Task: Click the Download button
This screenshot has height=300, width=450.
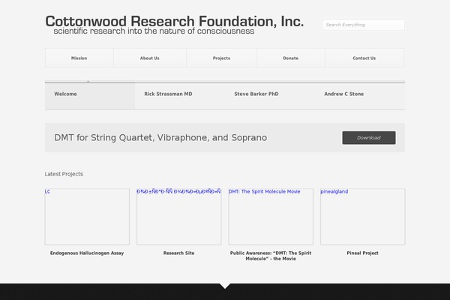Action: (x=369, y=138)
